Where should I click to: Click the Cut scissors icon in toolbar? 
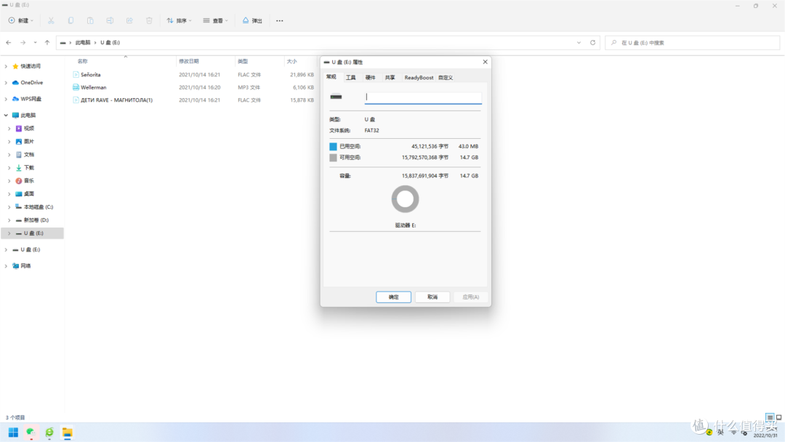51,20
